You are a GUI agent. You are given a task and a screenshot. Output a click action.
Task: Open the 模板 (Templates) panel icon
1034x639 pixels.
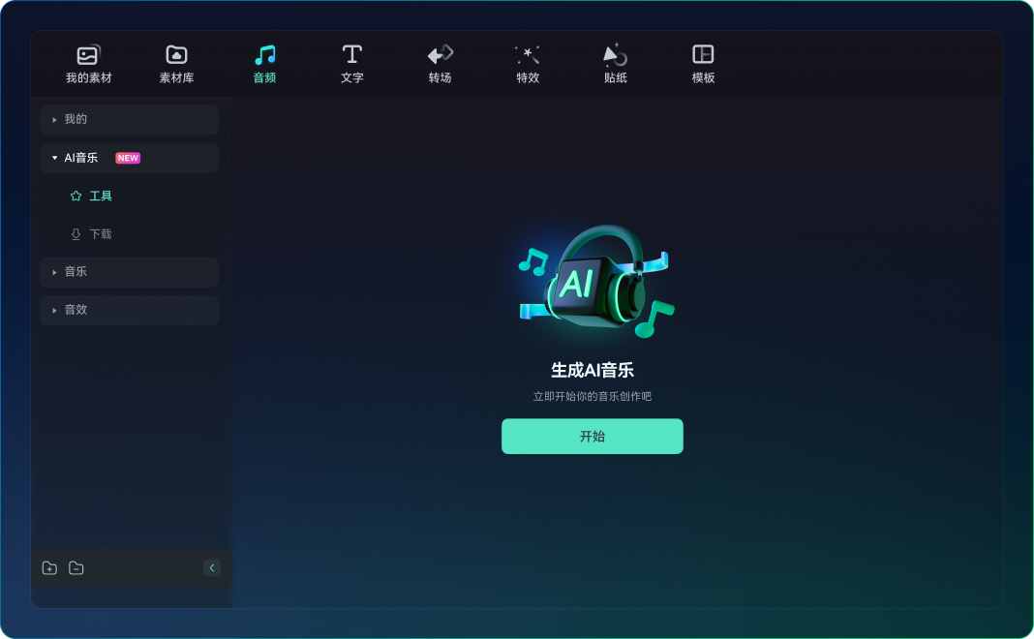703,63
